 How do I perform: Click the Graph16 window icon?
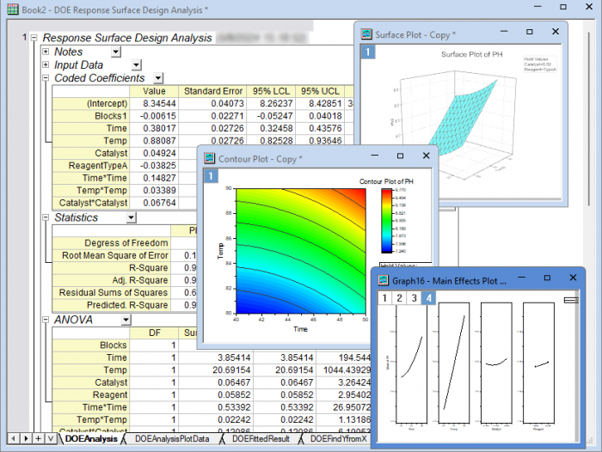383,280
